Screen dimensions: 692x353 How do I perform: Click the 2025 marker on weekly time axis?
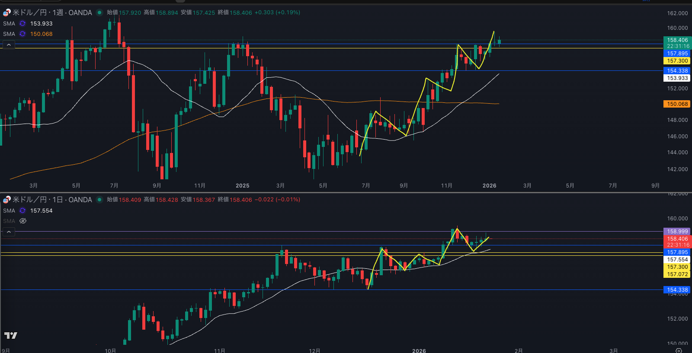coord(242,186)
